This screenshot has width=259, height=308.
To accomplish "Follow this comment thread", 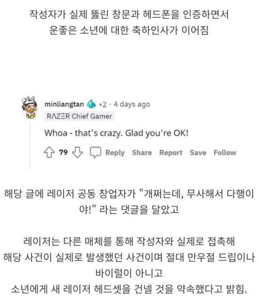I will (x=225, y=153).
